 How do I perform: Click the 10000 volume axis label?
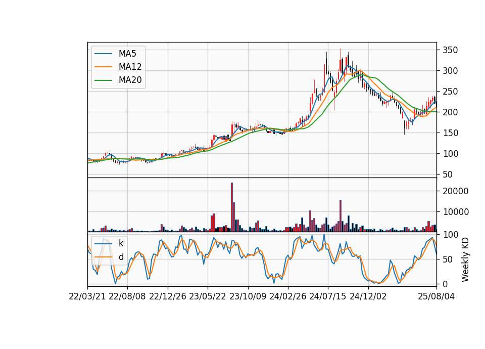[456, 212]
